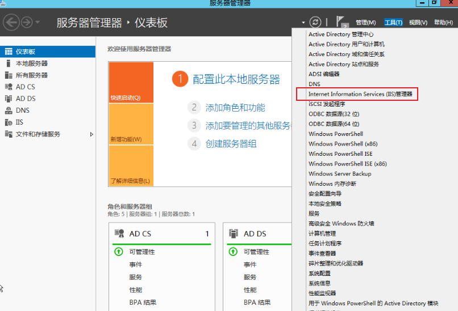Open Internet Information Services (IIS)管理器

pos(360,94)
